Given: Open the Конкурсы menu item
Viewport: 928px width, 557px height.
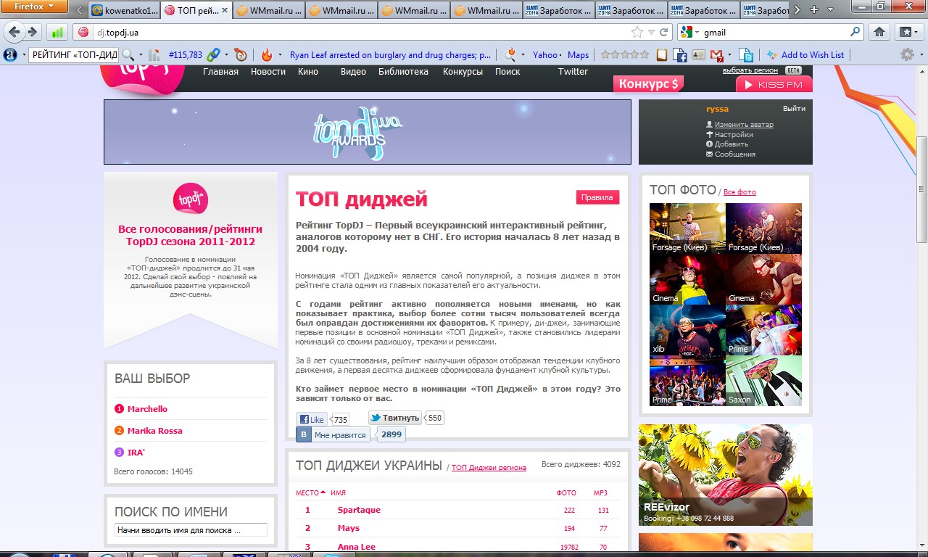Looking at the screenshot, I should [463, 71].
